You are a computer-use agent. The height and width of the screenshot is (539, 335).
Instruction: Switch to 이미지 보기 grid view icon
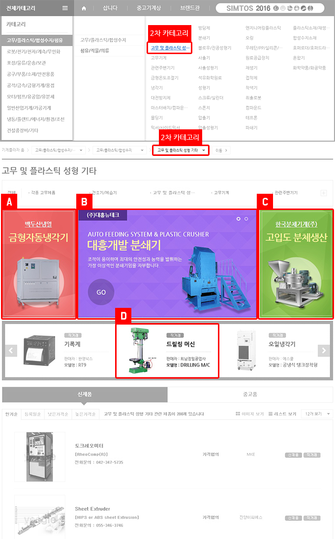point(238,414)
